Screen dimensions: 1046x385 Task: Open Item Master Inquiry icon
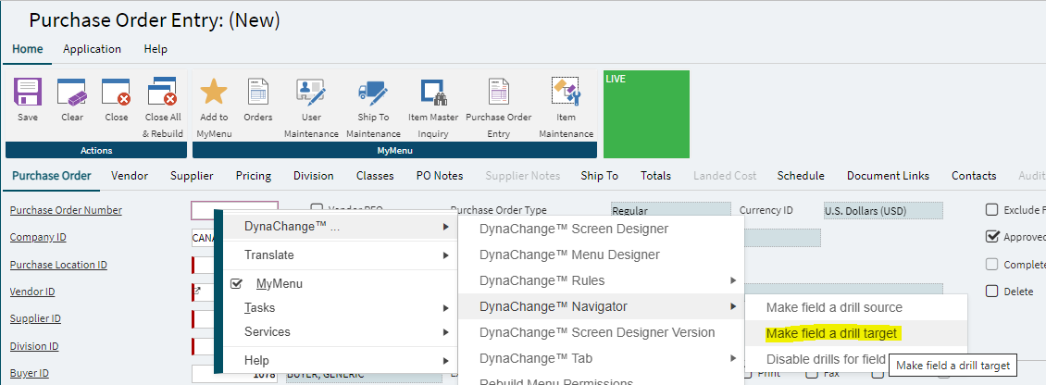tap(434, 93)
